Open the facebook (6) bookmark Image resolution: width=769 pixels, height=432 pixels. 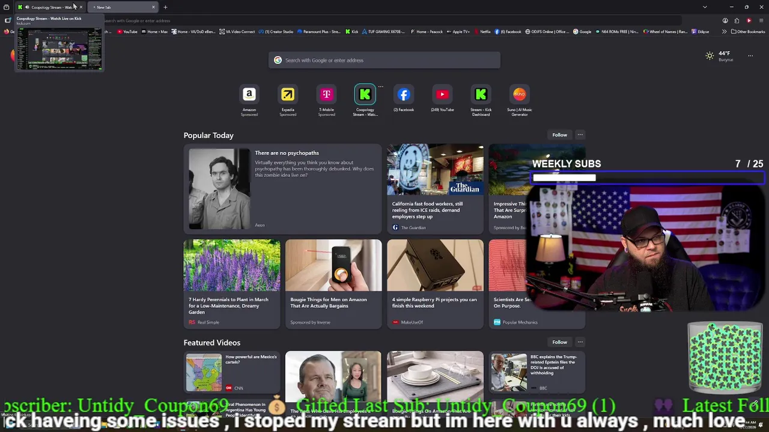point(508,32)
